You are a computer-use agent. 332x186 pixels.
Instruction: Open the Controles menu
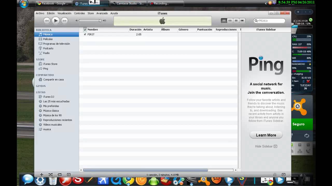click(x=79, y=13)
